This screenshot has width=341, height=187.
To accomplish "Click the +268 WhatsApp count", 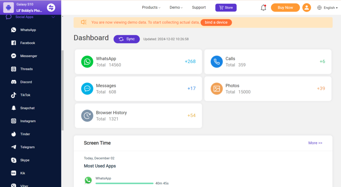I will tap(190, 61).
